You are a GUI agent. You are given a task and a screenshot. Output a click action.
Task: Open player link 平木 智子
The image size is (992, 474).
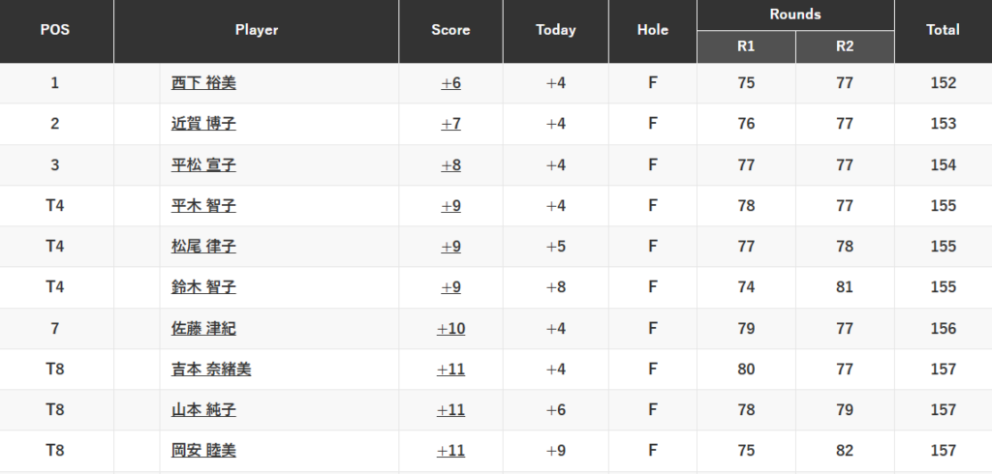tap(203, 206)
